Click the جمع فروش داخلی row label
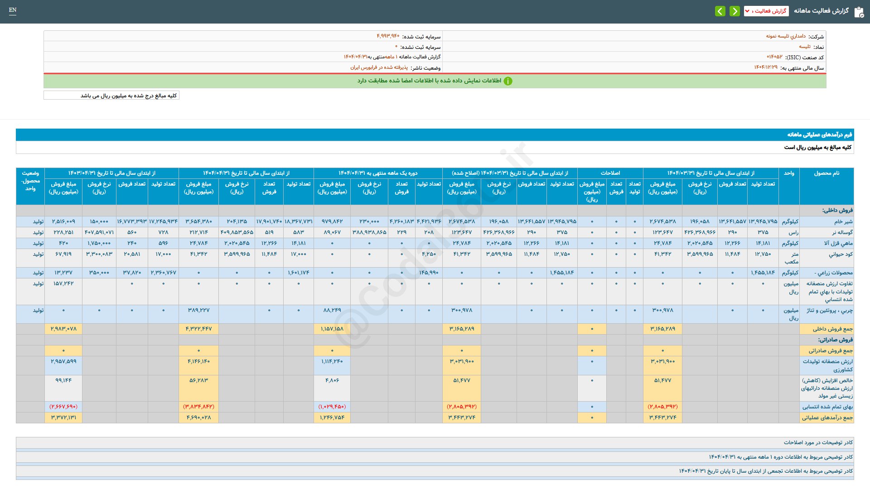Screen dimensions: 870x489 832,329
